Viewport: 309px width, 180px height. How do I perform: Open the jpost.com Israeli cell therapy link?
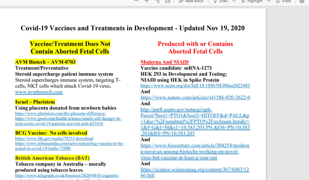[x=68, y=121]
